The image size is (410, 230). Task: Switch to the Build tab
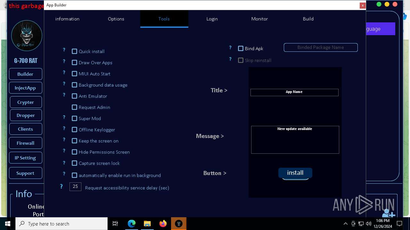tap(308, 19)
